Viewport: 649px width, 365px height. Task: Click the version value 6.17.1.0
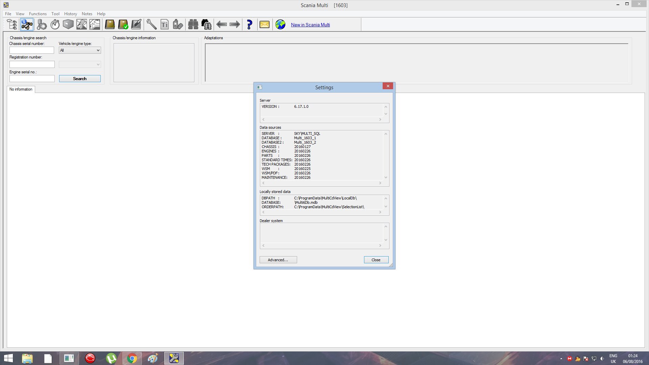pyautogui.click(x=301, y=107)
